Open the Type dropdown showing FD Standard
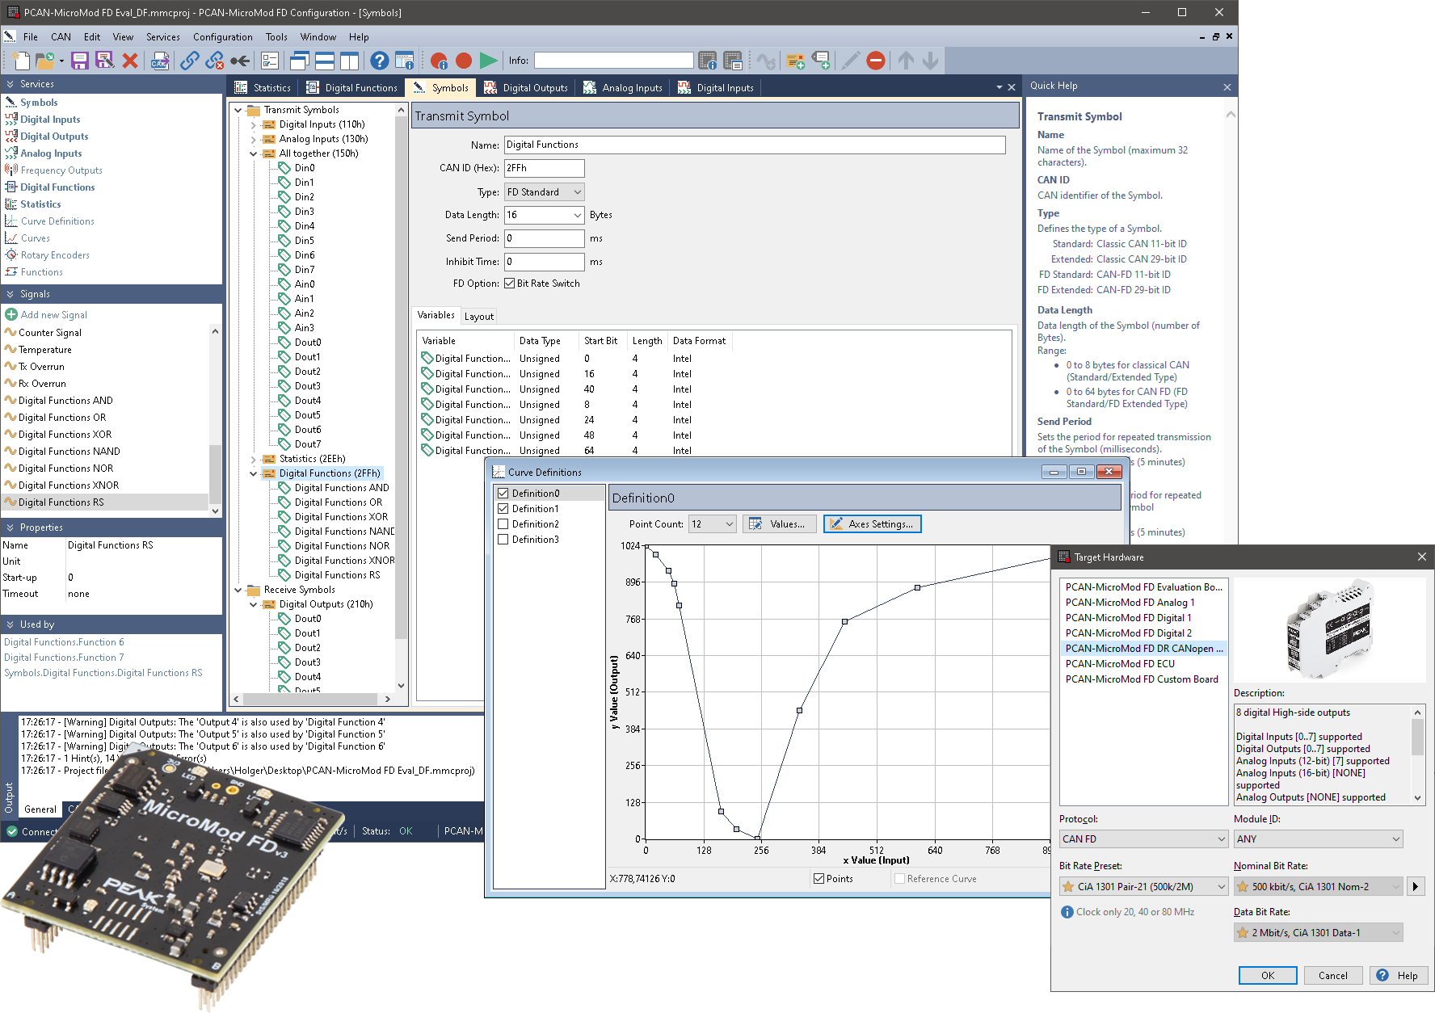This screenshot has width=1435, height=1013. pos(545,192)
